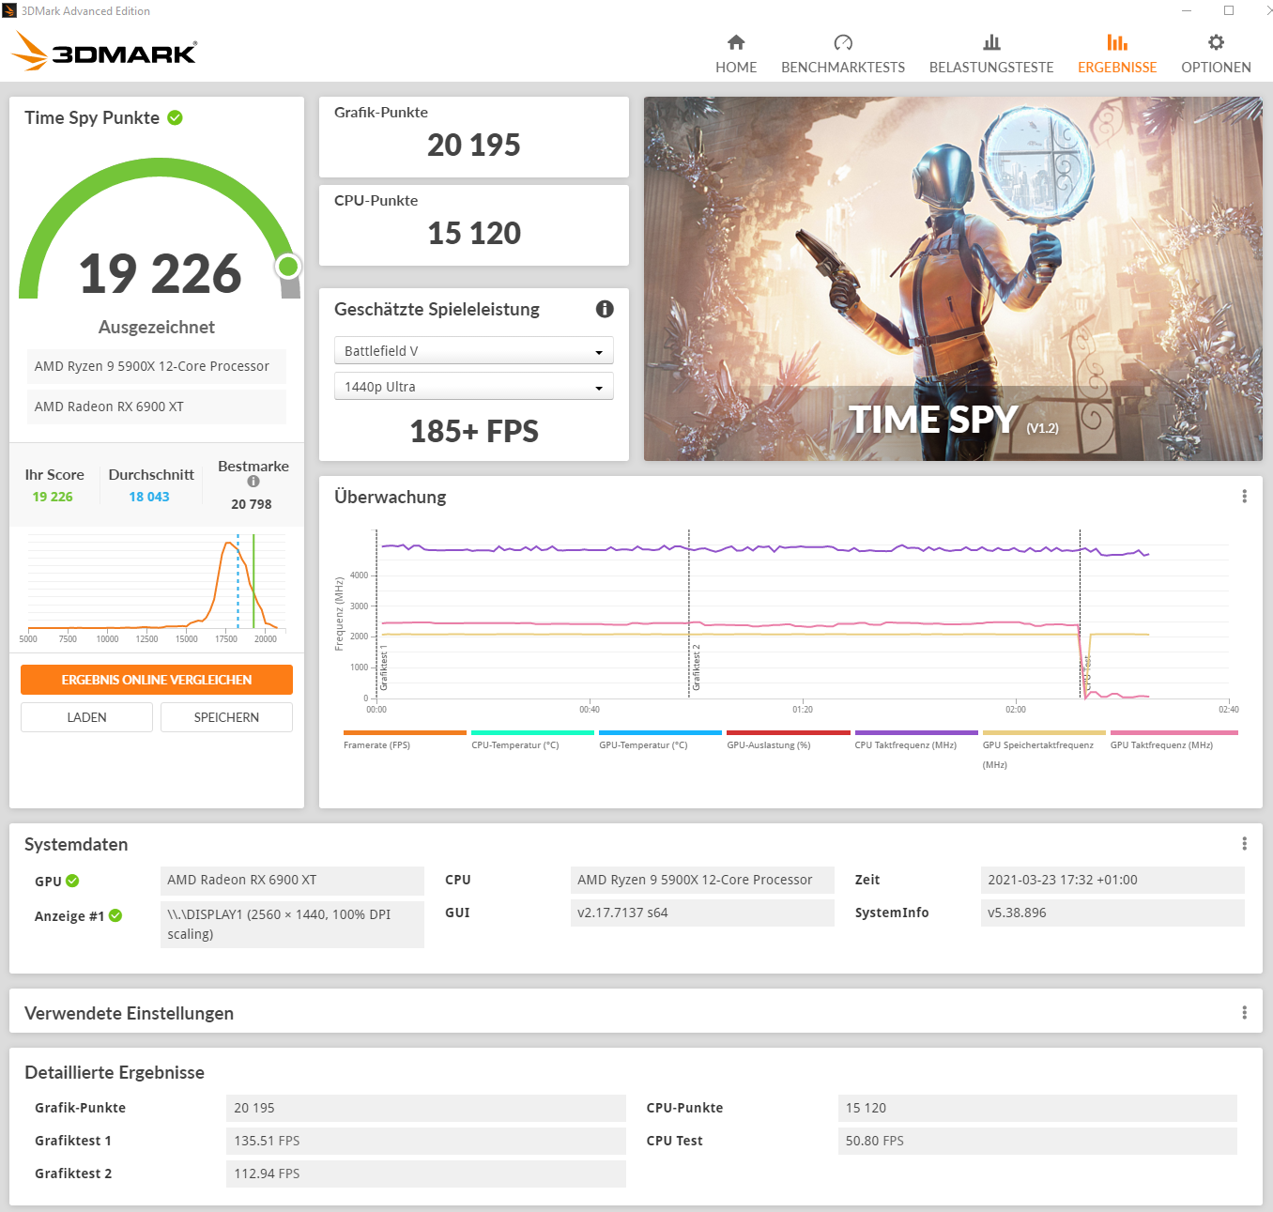Click the Geschätzte Spieleleistung info icon
The width and height of the screenshot is (1273, 1212).
point(605,309)
